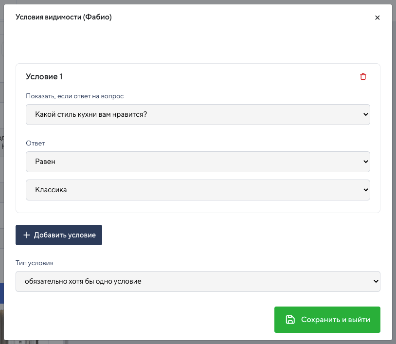Click the chevron arrow in the Равен field

(365, 162)
